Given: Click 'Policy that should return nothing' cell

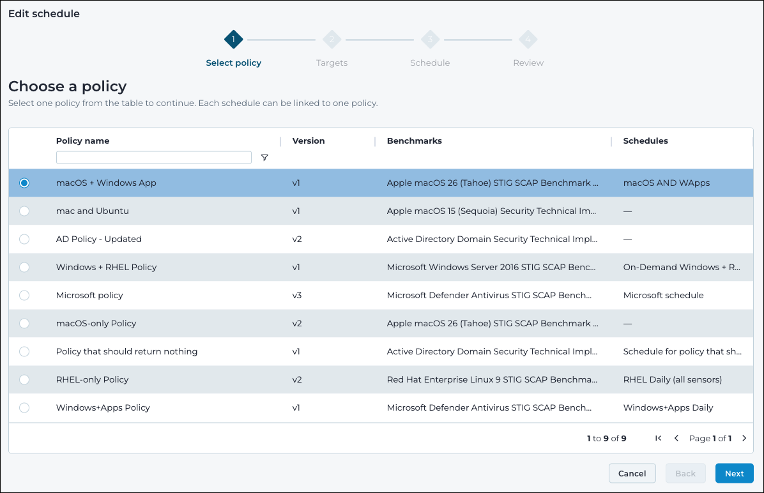Looking at the screenshot, I should (126, 351).
